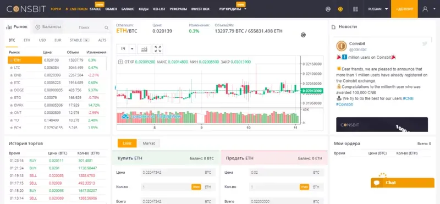Click the TradingView logo on chart

(125, 116)
